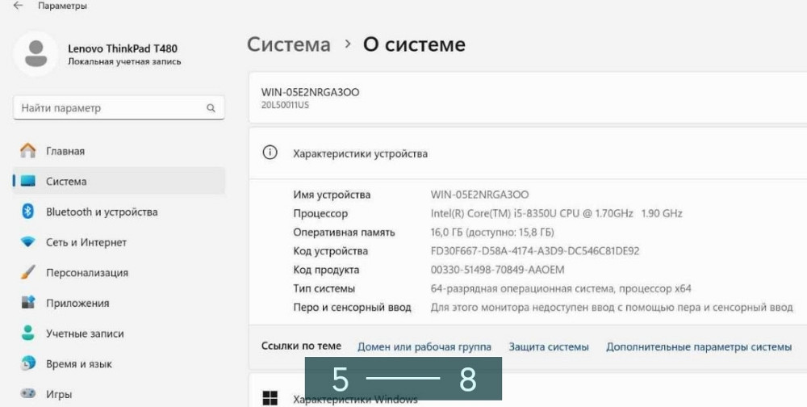This screenshot has height=407, width=807.
Task: Click the Оперативная память label
Action: (344, 233)
